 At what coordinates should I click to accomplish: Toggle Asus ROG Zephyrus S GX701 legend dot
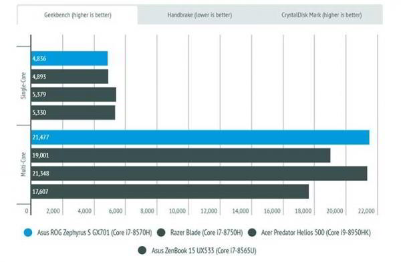(x=28, y=233)
